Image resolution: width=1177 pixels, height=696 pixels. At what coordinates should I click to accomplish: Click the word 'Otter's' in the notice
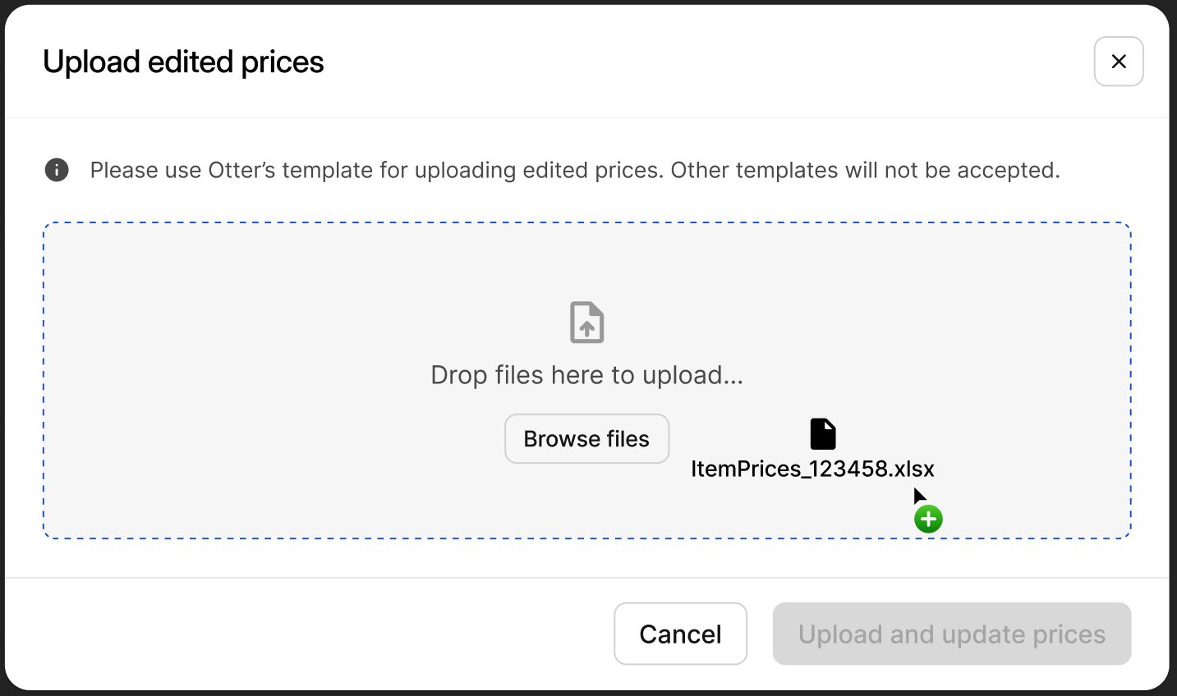click(241, 170)
